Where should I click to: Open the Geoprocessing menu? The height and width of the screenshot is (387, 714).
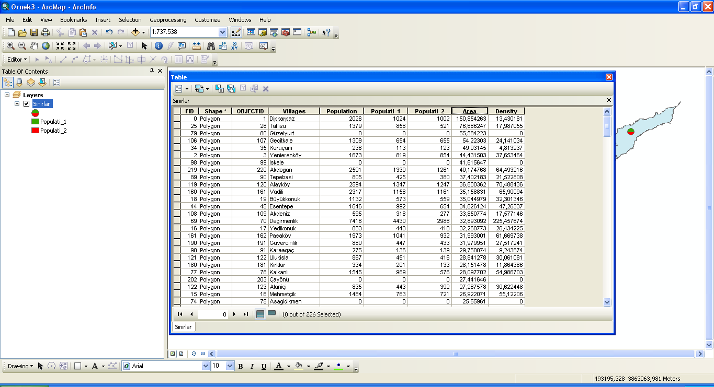(x=169, y=20)
